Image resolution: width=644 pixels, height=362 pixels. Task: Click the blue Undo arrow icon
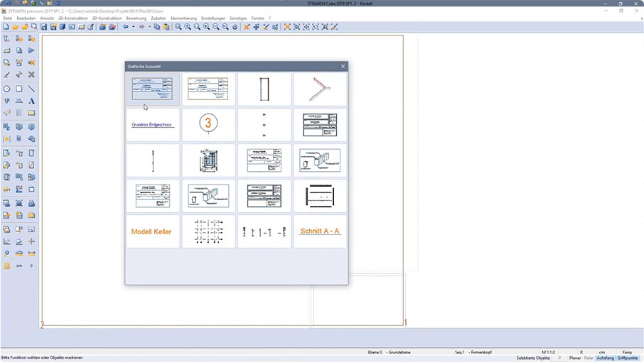point(126,27)
